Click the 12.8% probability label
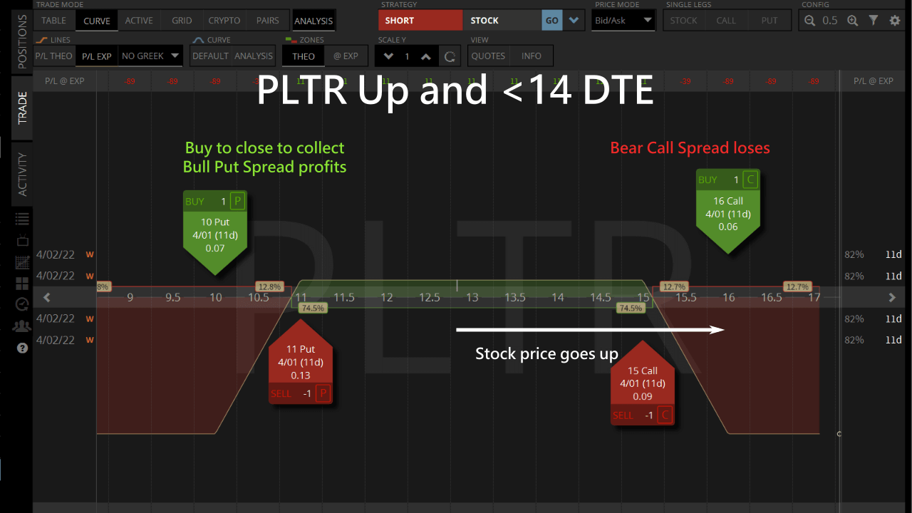Screen dimensions: 912x513 pyautogui.click(x=270, y=286)
